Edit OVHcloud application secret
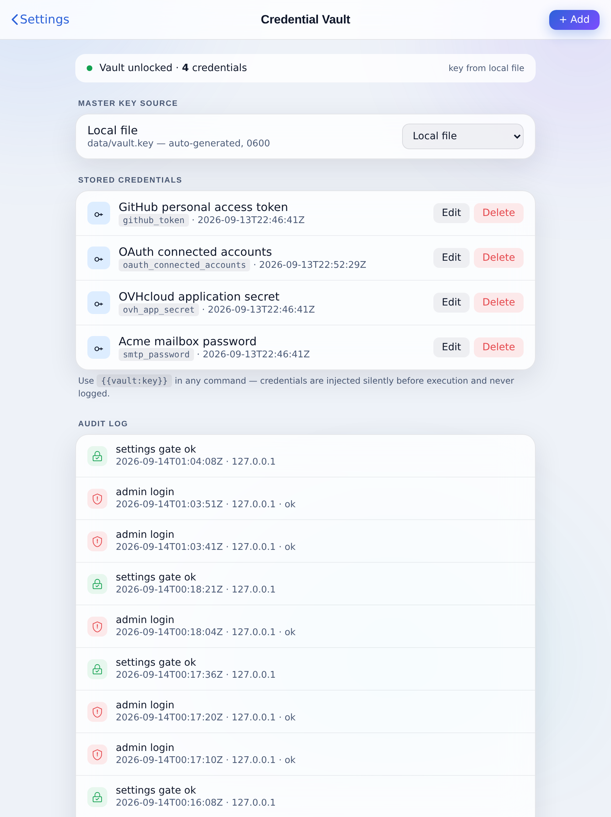The image size is (611, 817). [x=451, y=302]
